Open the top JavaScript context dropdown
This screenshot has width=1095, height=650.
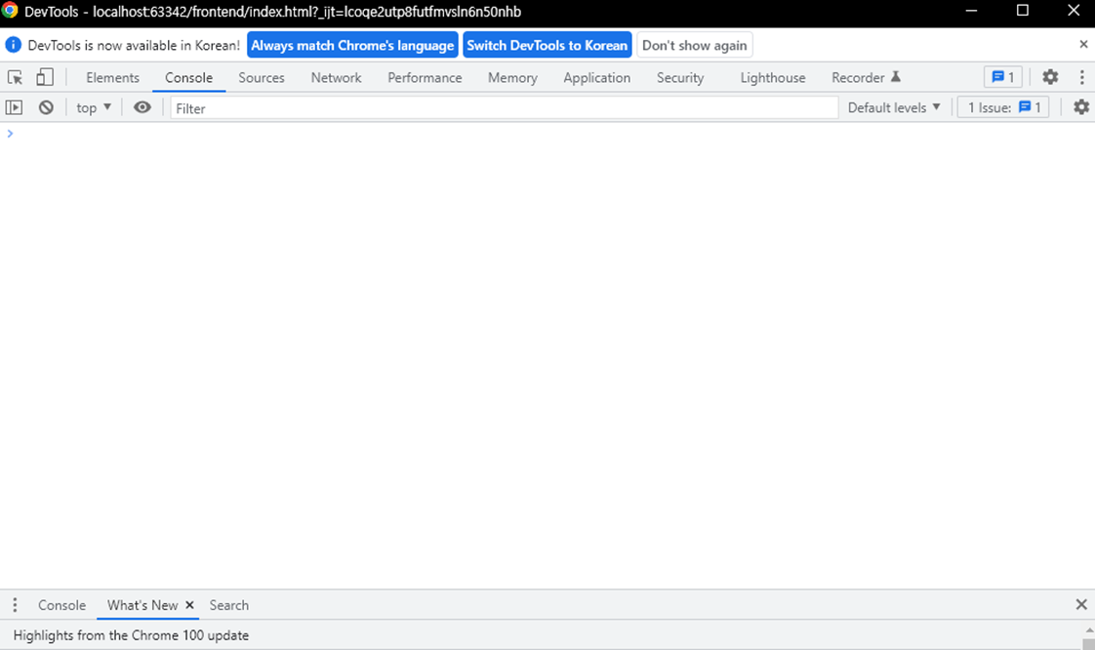coord(94,107)
